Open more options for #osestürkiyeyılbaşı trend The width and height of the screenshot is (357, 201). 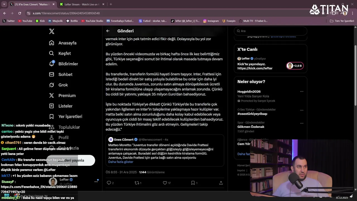[301, 110]
